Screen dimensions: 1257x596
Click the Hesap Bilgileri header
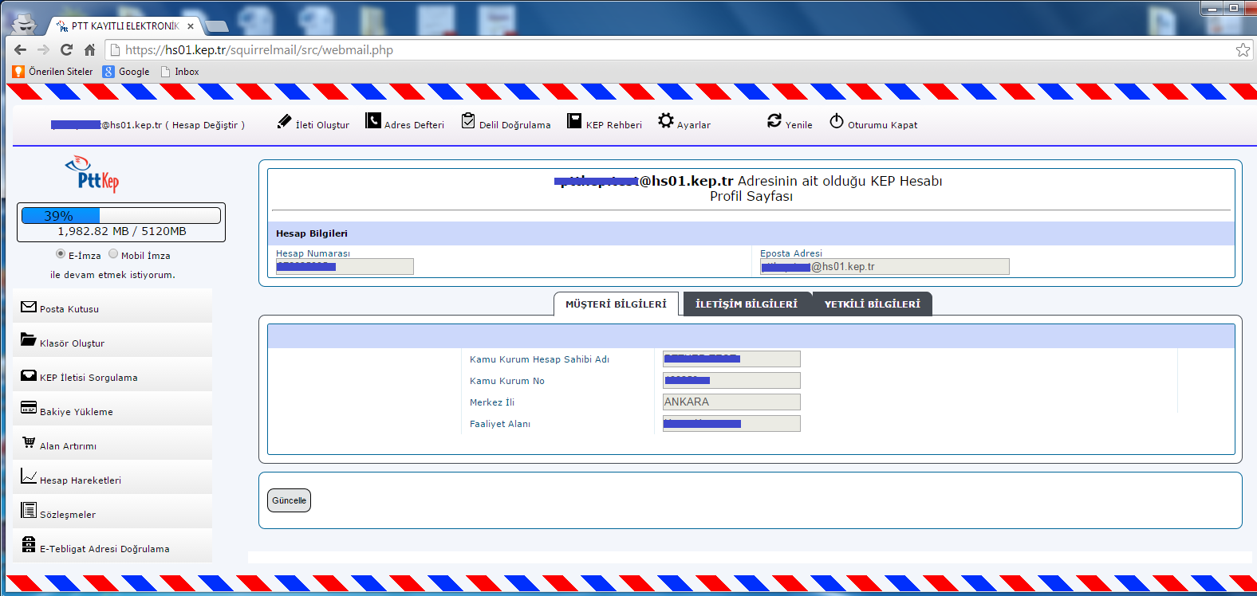312,233
